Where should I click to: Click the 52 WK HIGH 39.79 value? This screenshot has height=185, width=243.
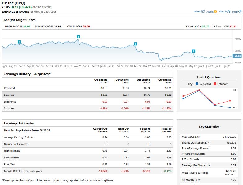pyautogui.click(x=206, y=27)
